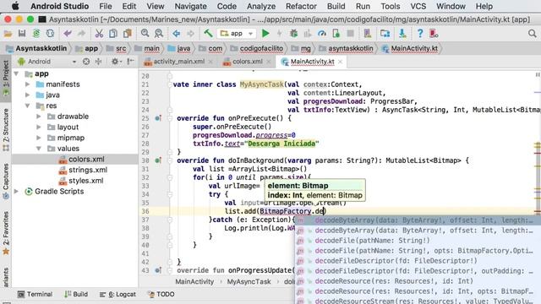
Task: Close the activity_main.xml tab
Action: 210,62
